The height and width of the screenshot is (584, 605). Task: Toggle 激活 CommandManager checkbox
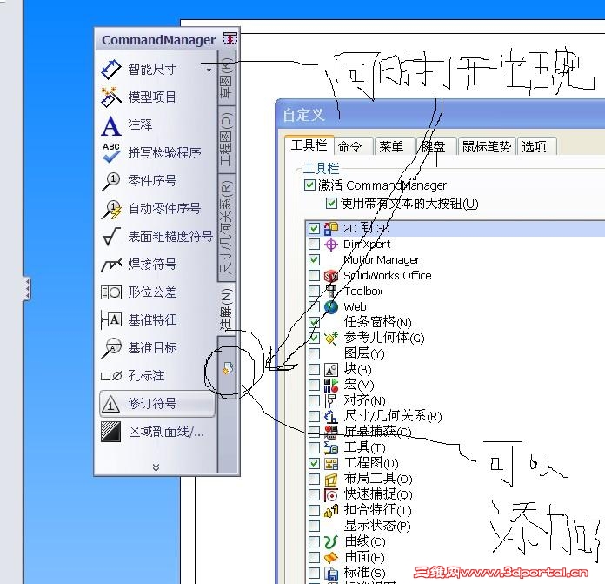pos(309,185)
